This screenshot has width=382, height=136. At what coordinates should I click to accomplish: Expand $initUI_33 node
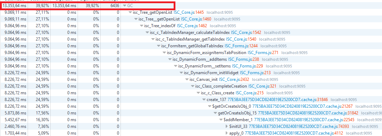pyautogui.click(x=226, y=126)
